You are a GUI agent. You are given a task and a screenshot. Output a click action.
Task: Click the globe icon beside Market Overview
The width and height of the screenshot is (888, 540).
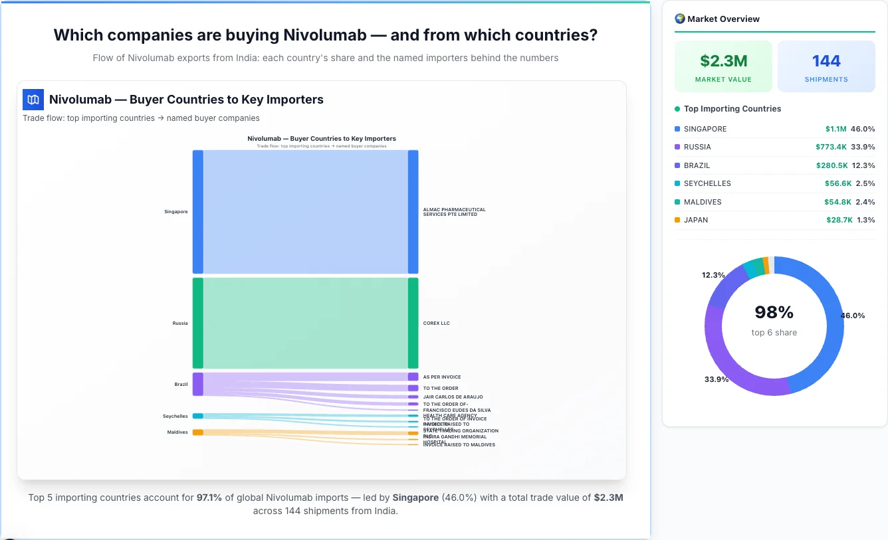click(x=679, y=19)
